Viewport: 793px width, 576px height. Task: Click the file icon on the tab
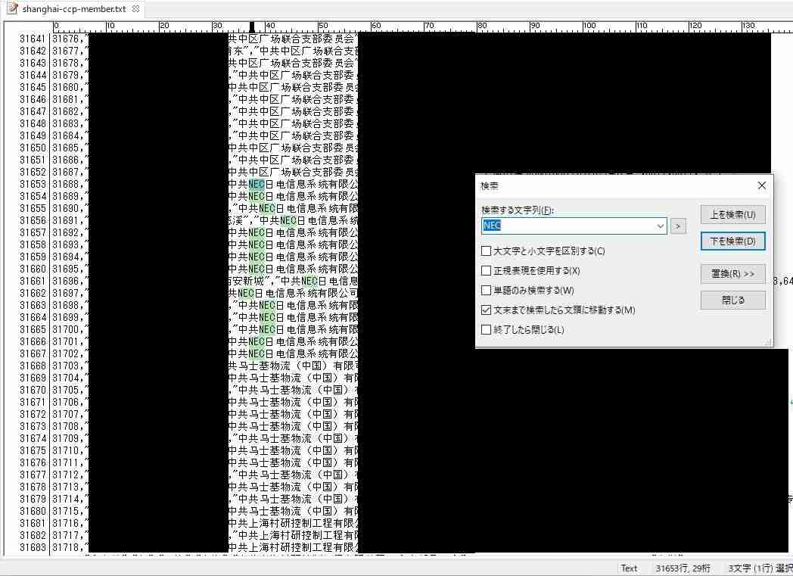11,8
